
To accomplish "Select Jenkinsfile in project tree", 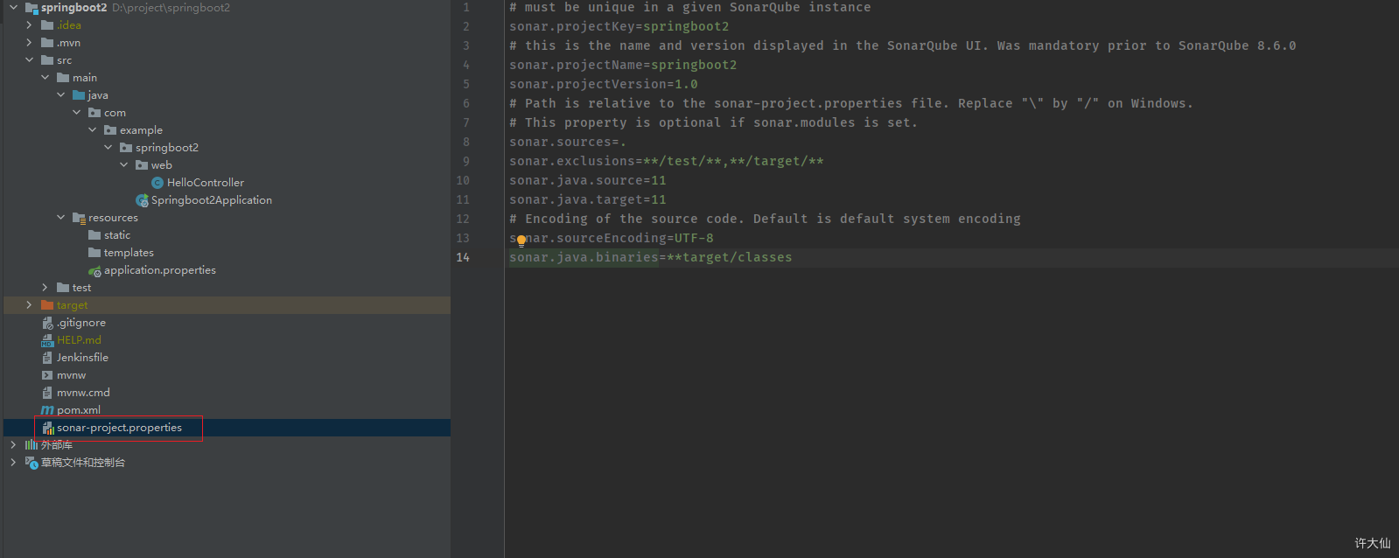I will pos(82,358).
